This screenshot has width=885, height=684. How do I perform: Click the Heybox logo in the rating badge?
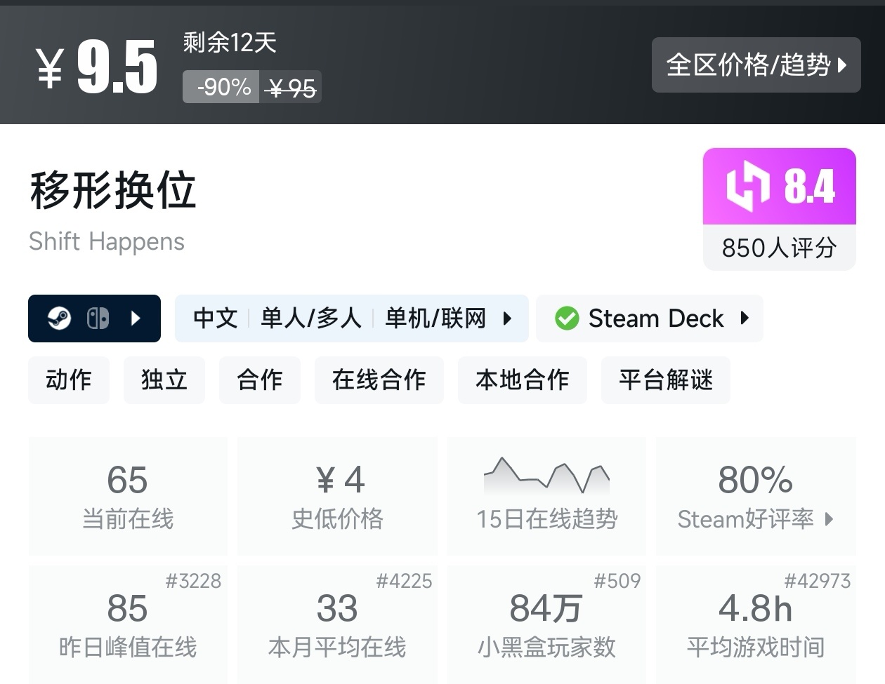747,186
